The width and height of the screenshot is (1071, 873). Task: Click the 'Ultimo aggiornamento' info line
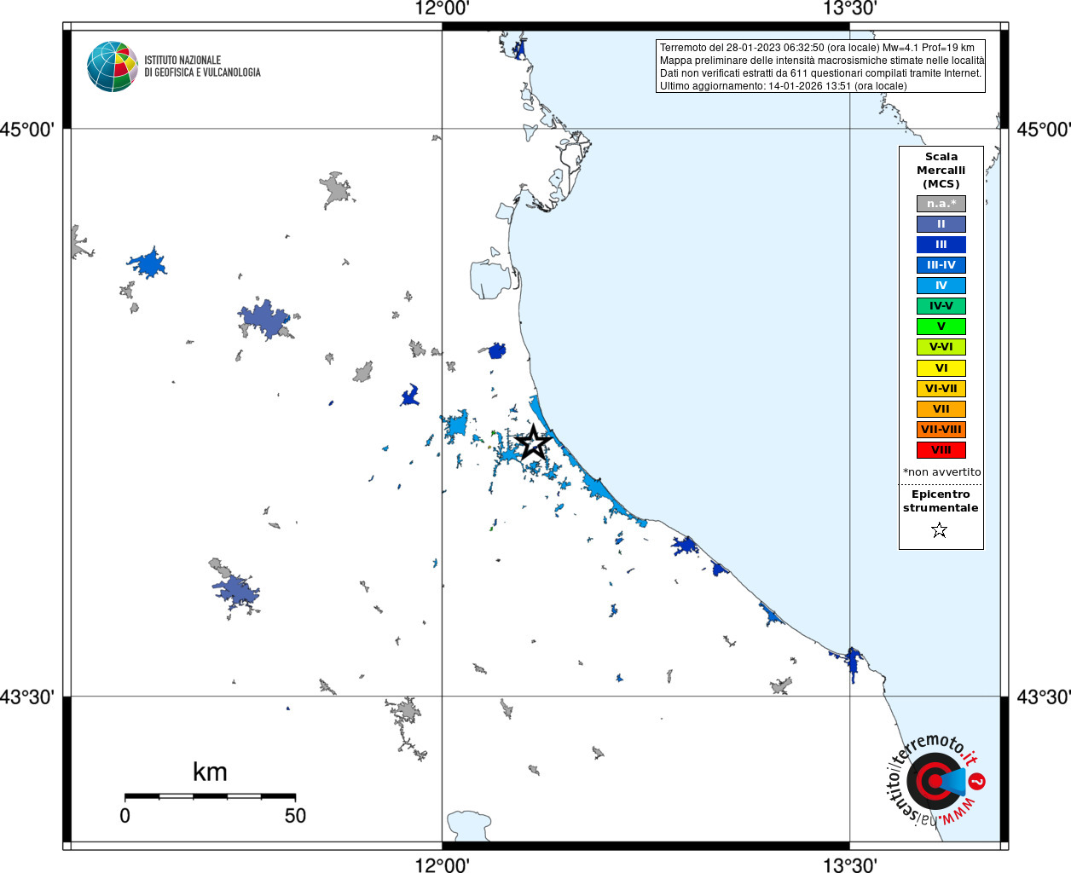pos(783,86)
